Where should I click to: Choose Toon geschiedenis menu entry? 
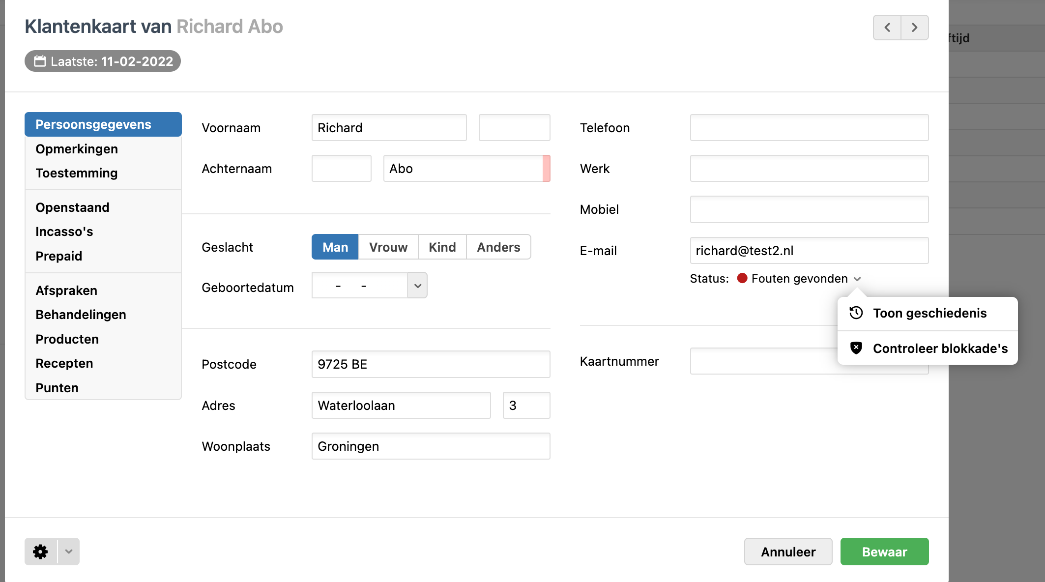pos(929,313)
